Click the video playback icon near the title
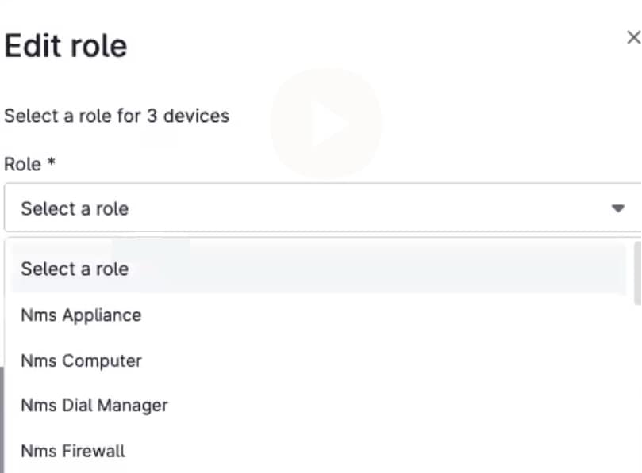 pyautogui.click(x=326, y=123)
